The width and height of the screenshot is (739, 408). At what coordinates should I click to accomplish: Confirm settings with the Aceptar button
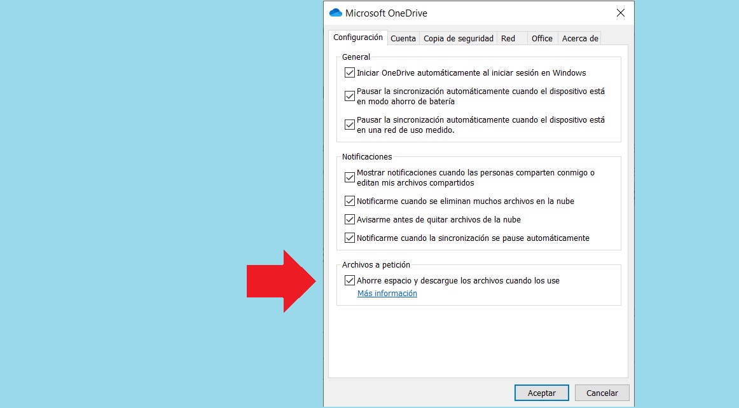[541, 393]
